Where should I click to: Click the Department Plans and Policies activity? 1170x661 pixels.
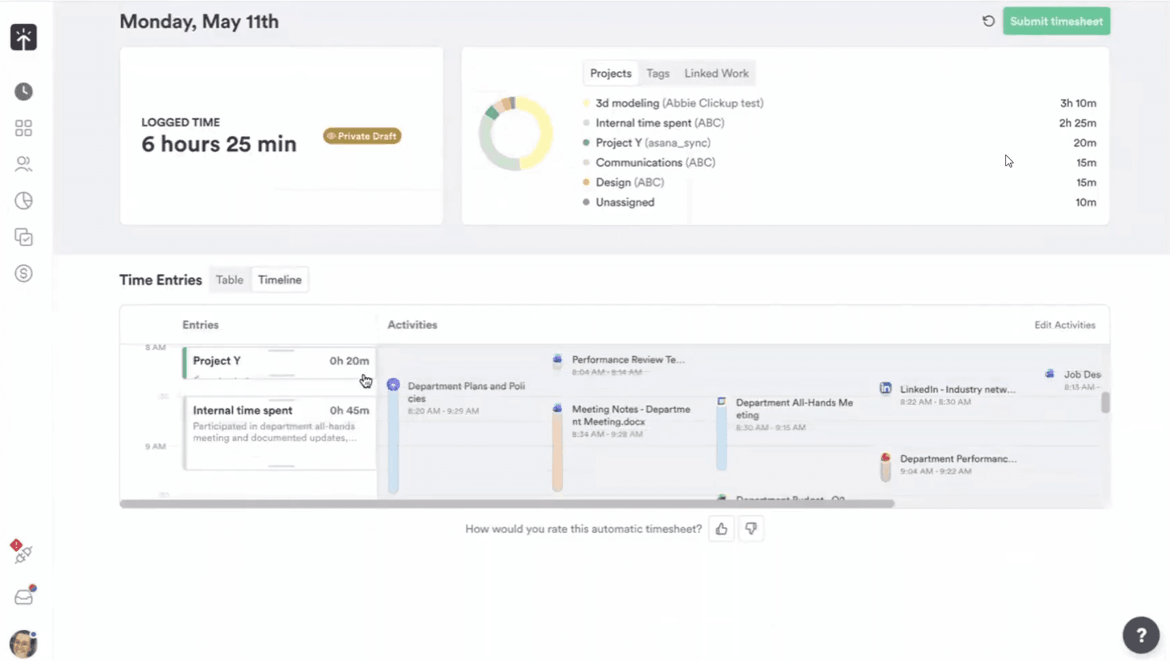tap(466, 398)
